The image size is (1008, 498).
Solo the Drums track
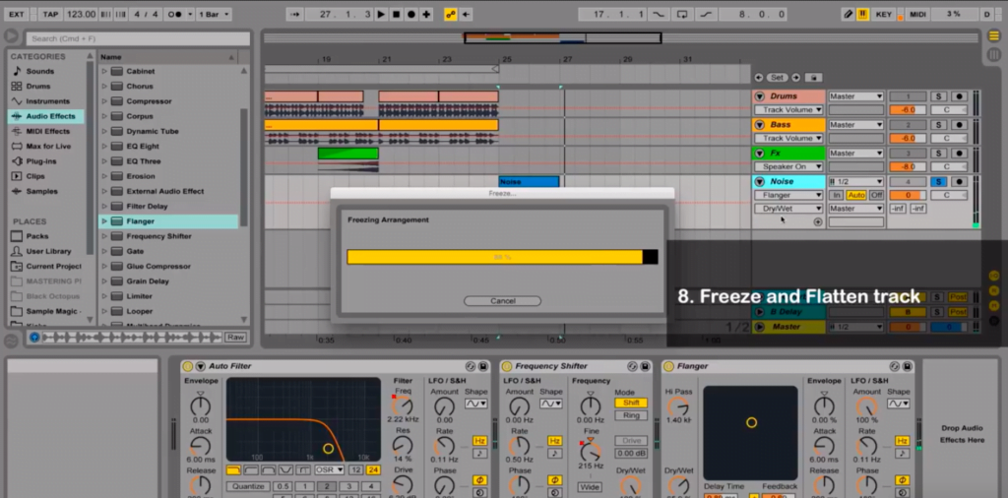[938, 96]
